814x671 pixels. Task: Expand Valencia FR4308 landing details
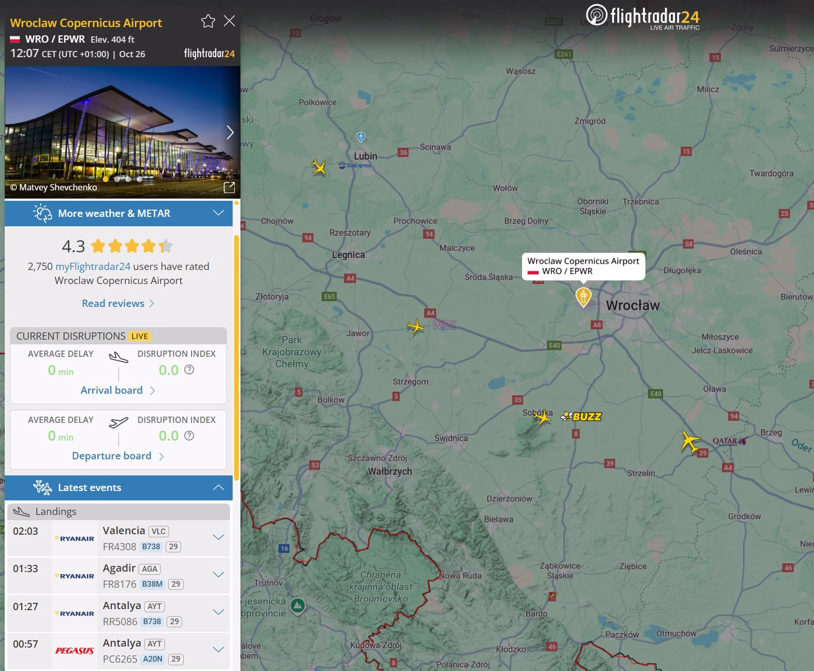pyautogui.click(x=219, y=537)
